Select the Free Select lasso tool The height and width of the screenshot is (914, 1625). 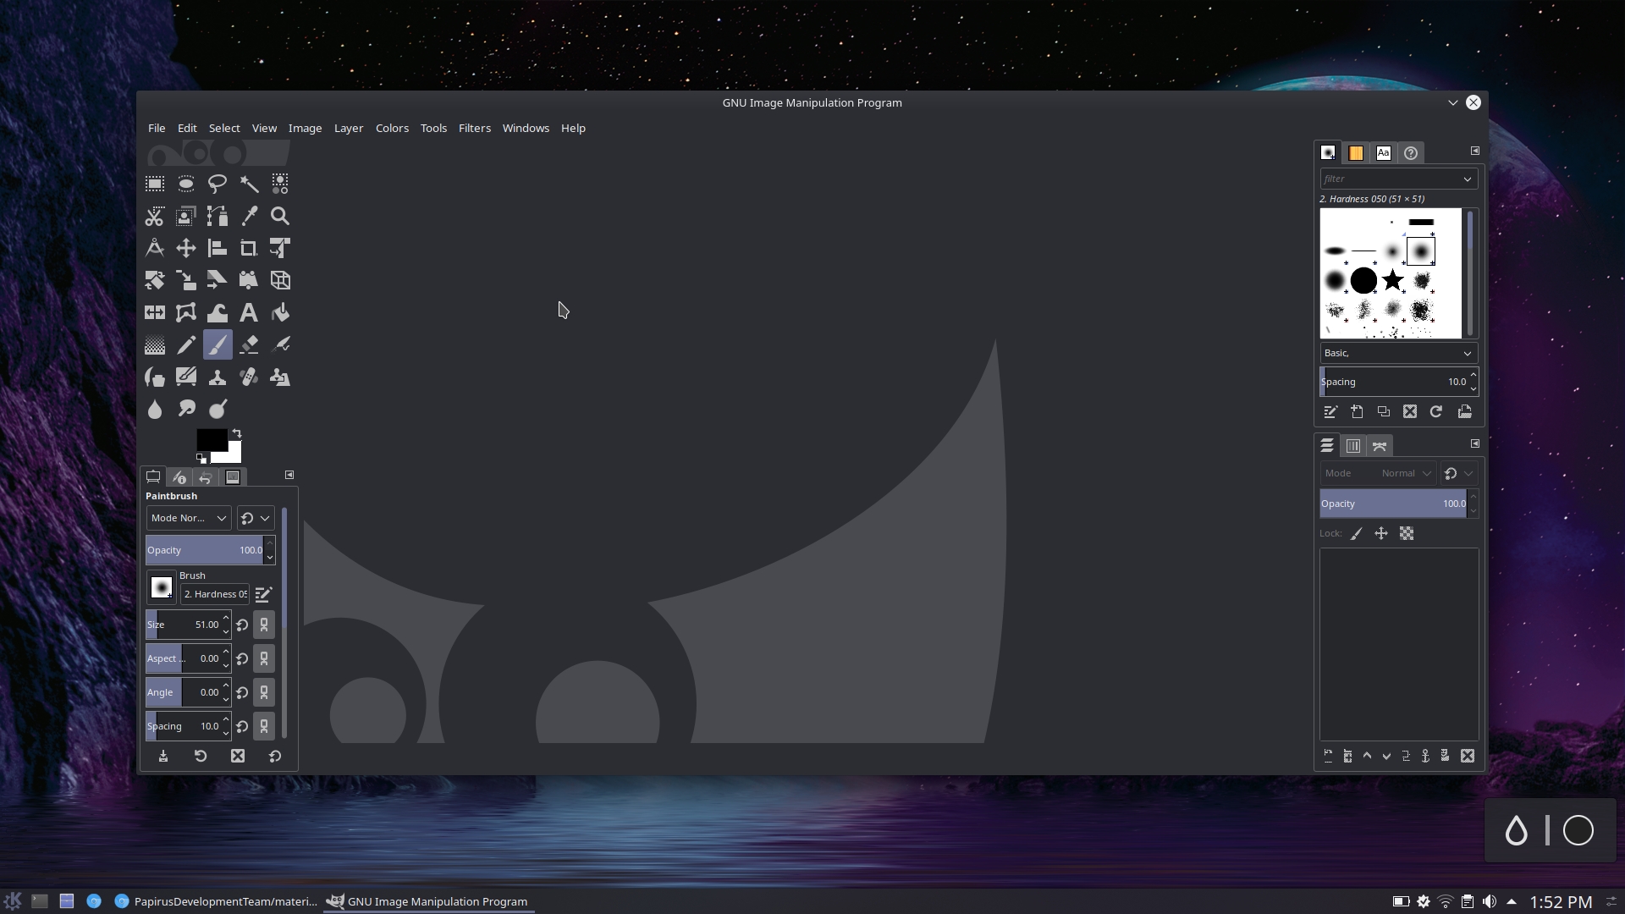(218, 184)
